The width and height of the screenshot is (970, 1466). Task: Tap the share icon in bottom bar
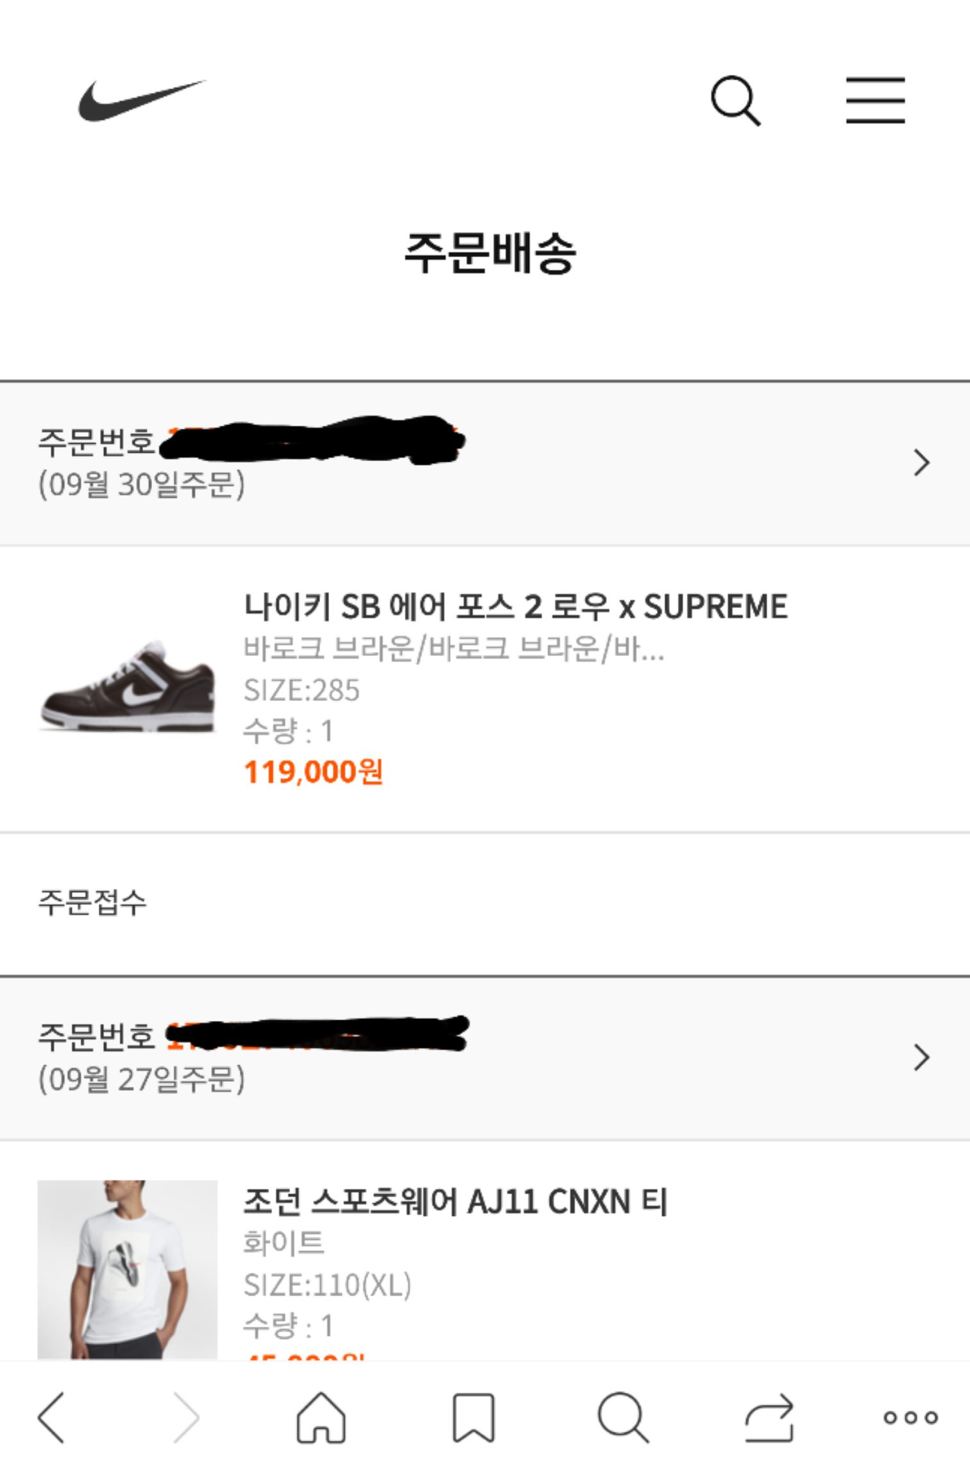[x=770, y=1417]
